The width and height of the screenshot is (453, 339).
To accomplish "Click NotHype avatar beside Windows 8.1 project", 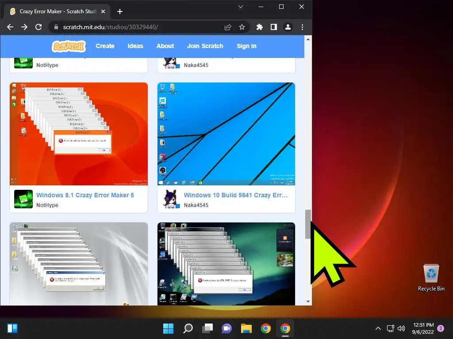I will pos(23,199).
